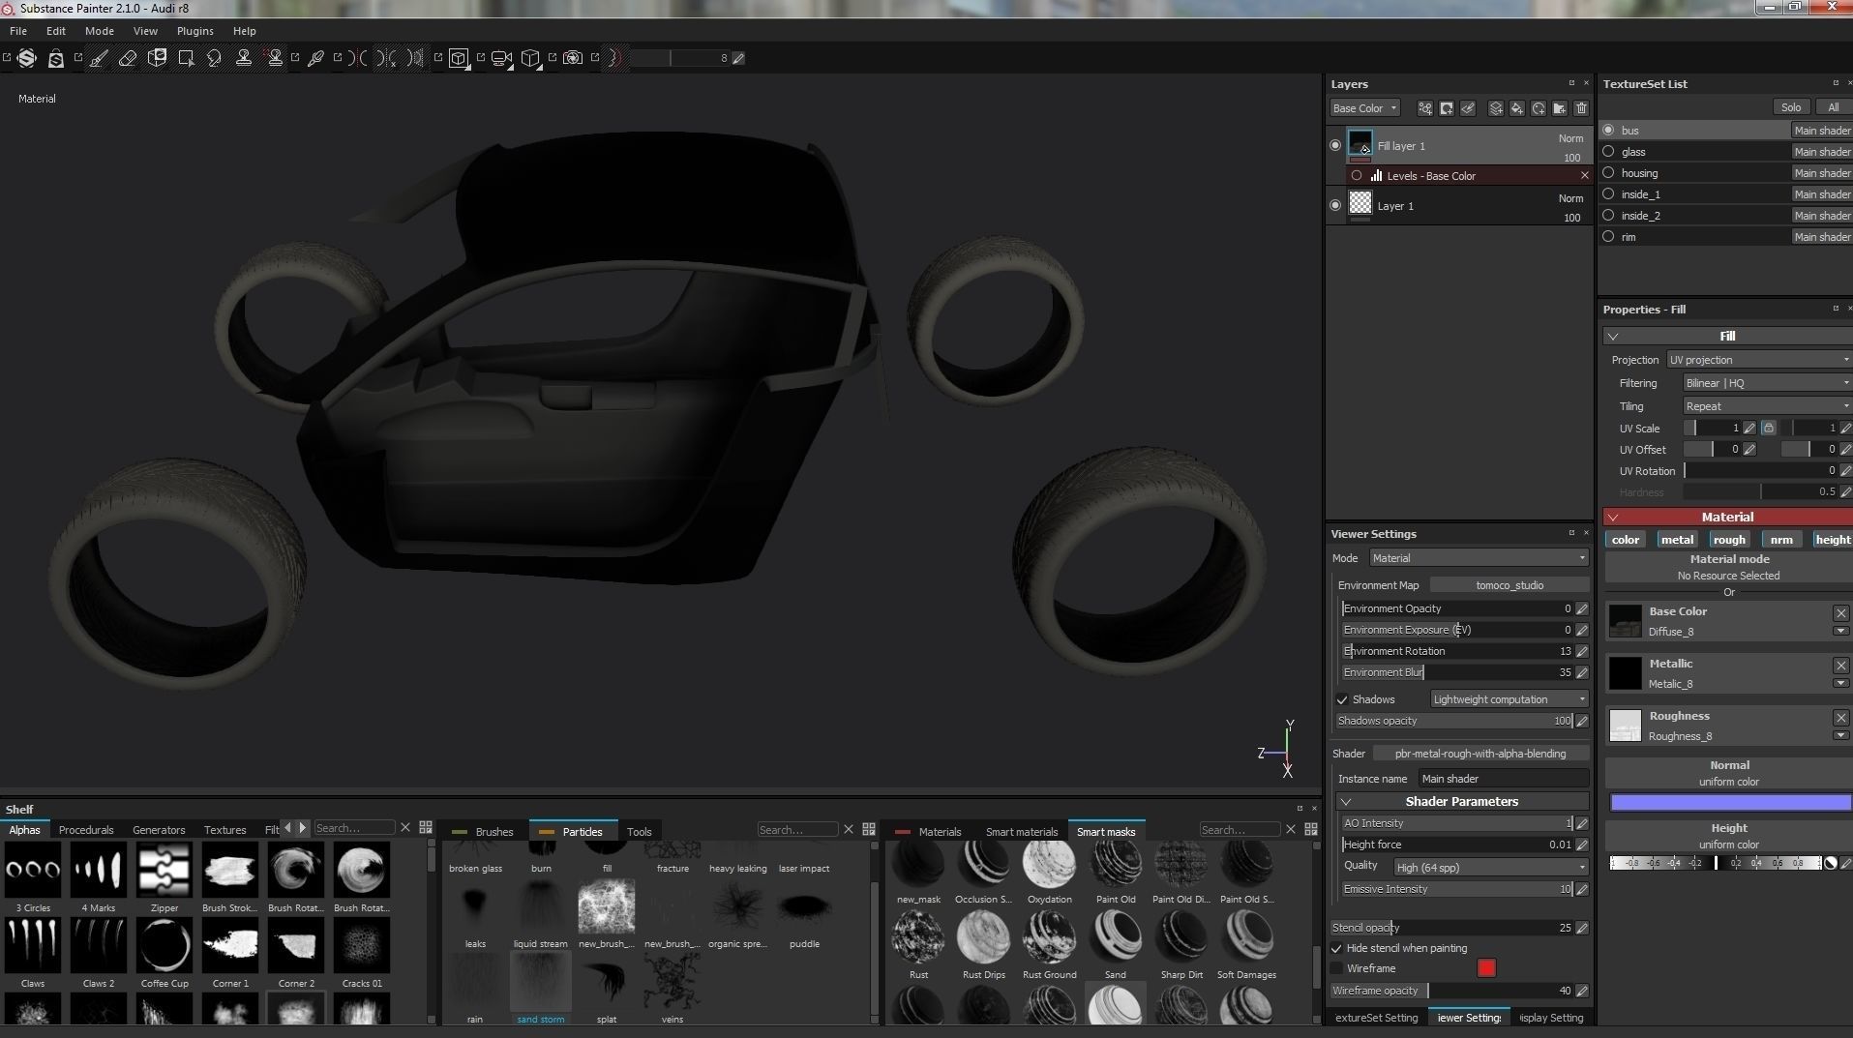Select the Projection tool
Screen dimensions: 1853x1038
[157, 58]
